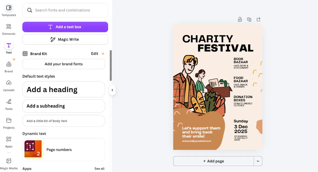Open the Templates sidebar icon
318x172 pixels.
point(9,8)
